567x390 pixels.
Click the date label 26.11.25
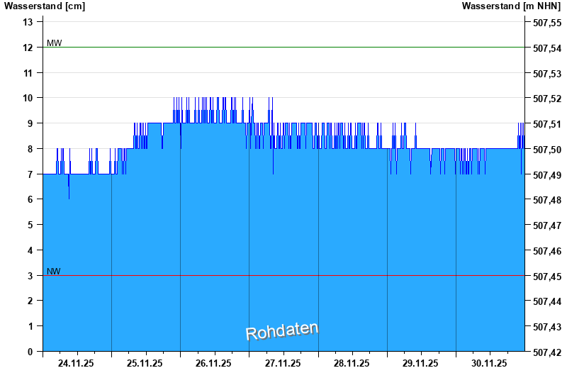click(213, 363)
